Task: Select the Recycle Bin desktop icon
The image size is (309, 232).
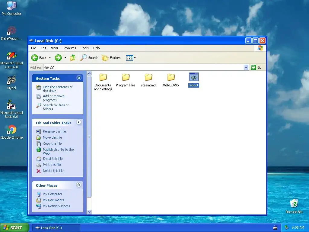Action: click(294, 206)
